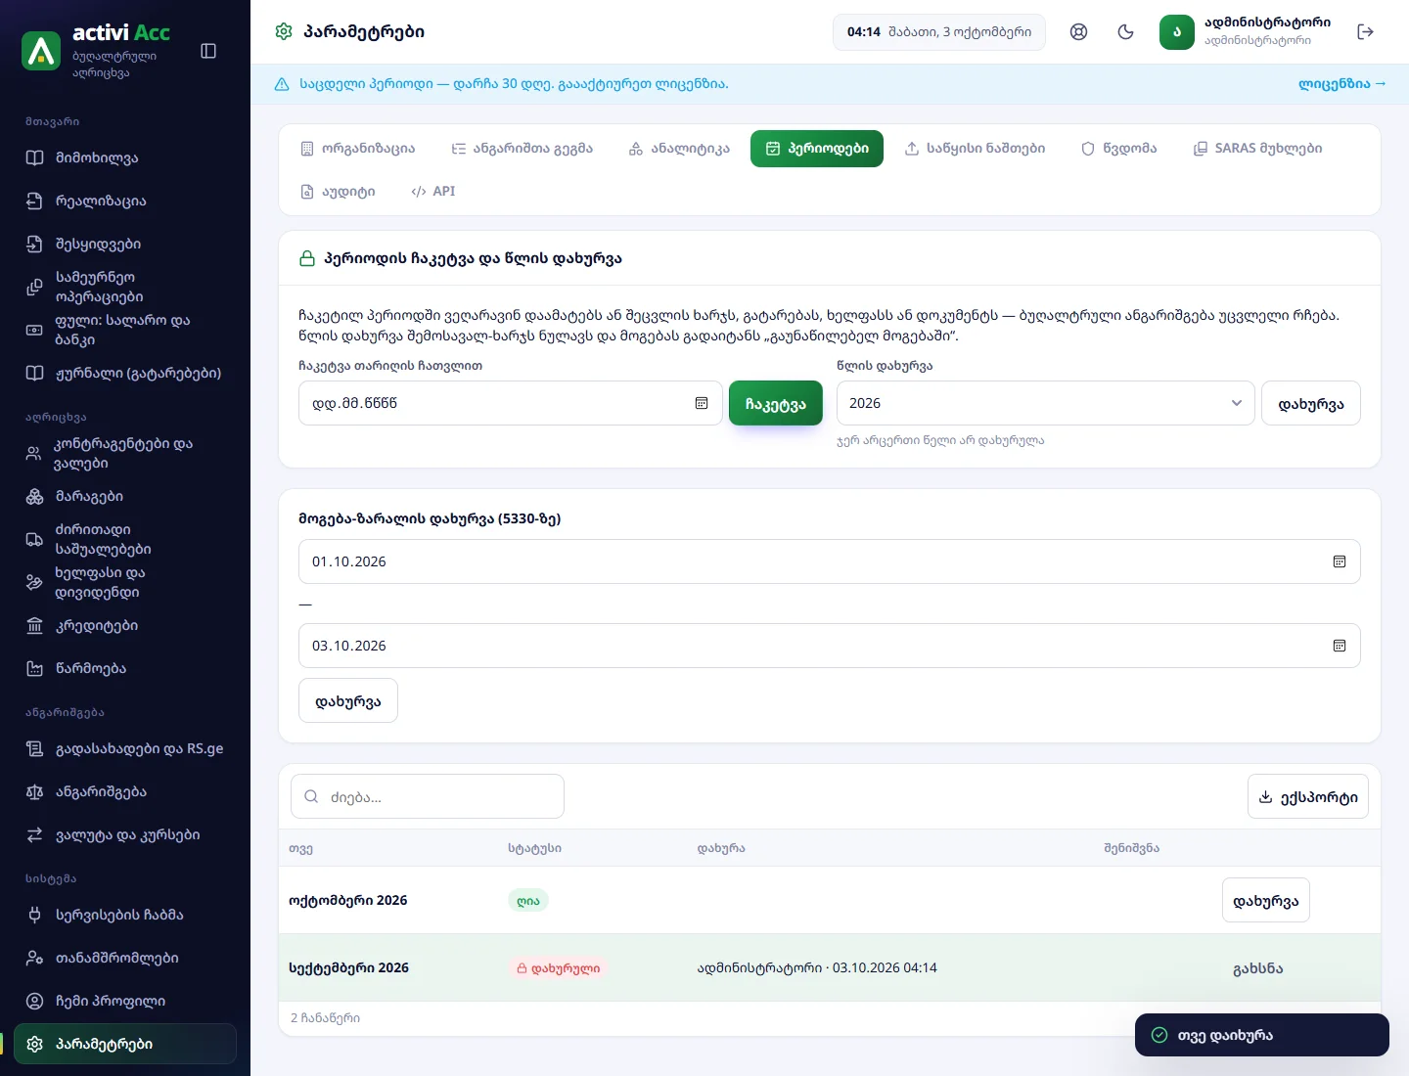Open the support lifebuoy icon
Screen dimensions: 1409x1076
tap(1078, 32)
